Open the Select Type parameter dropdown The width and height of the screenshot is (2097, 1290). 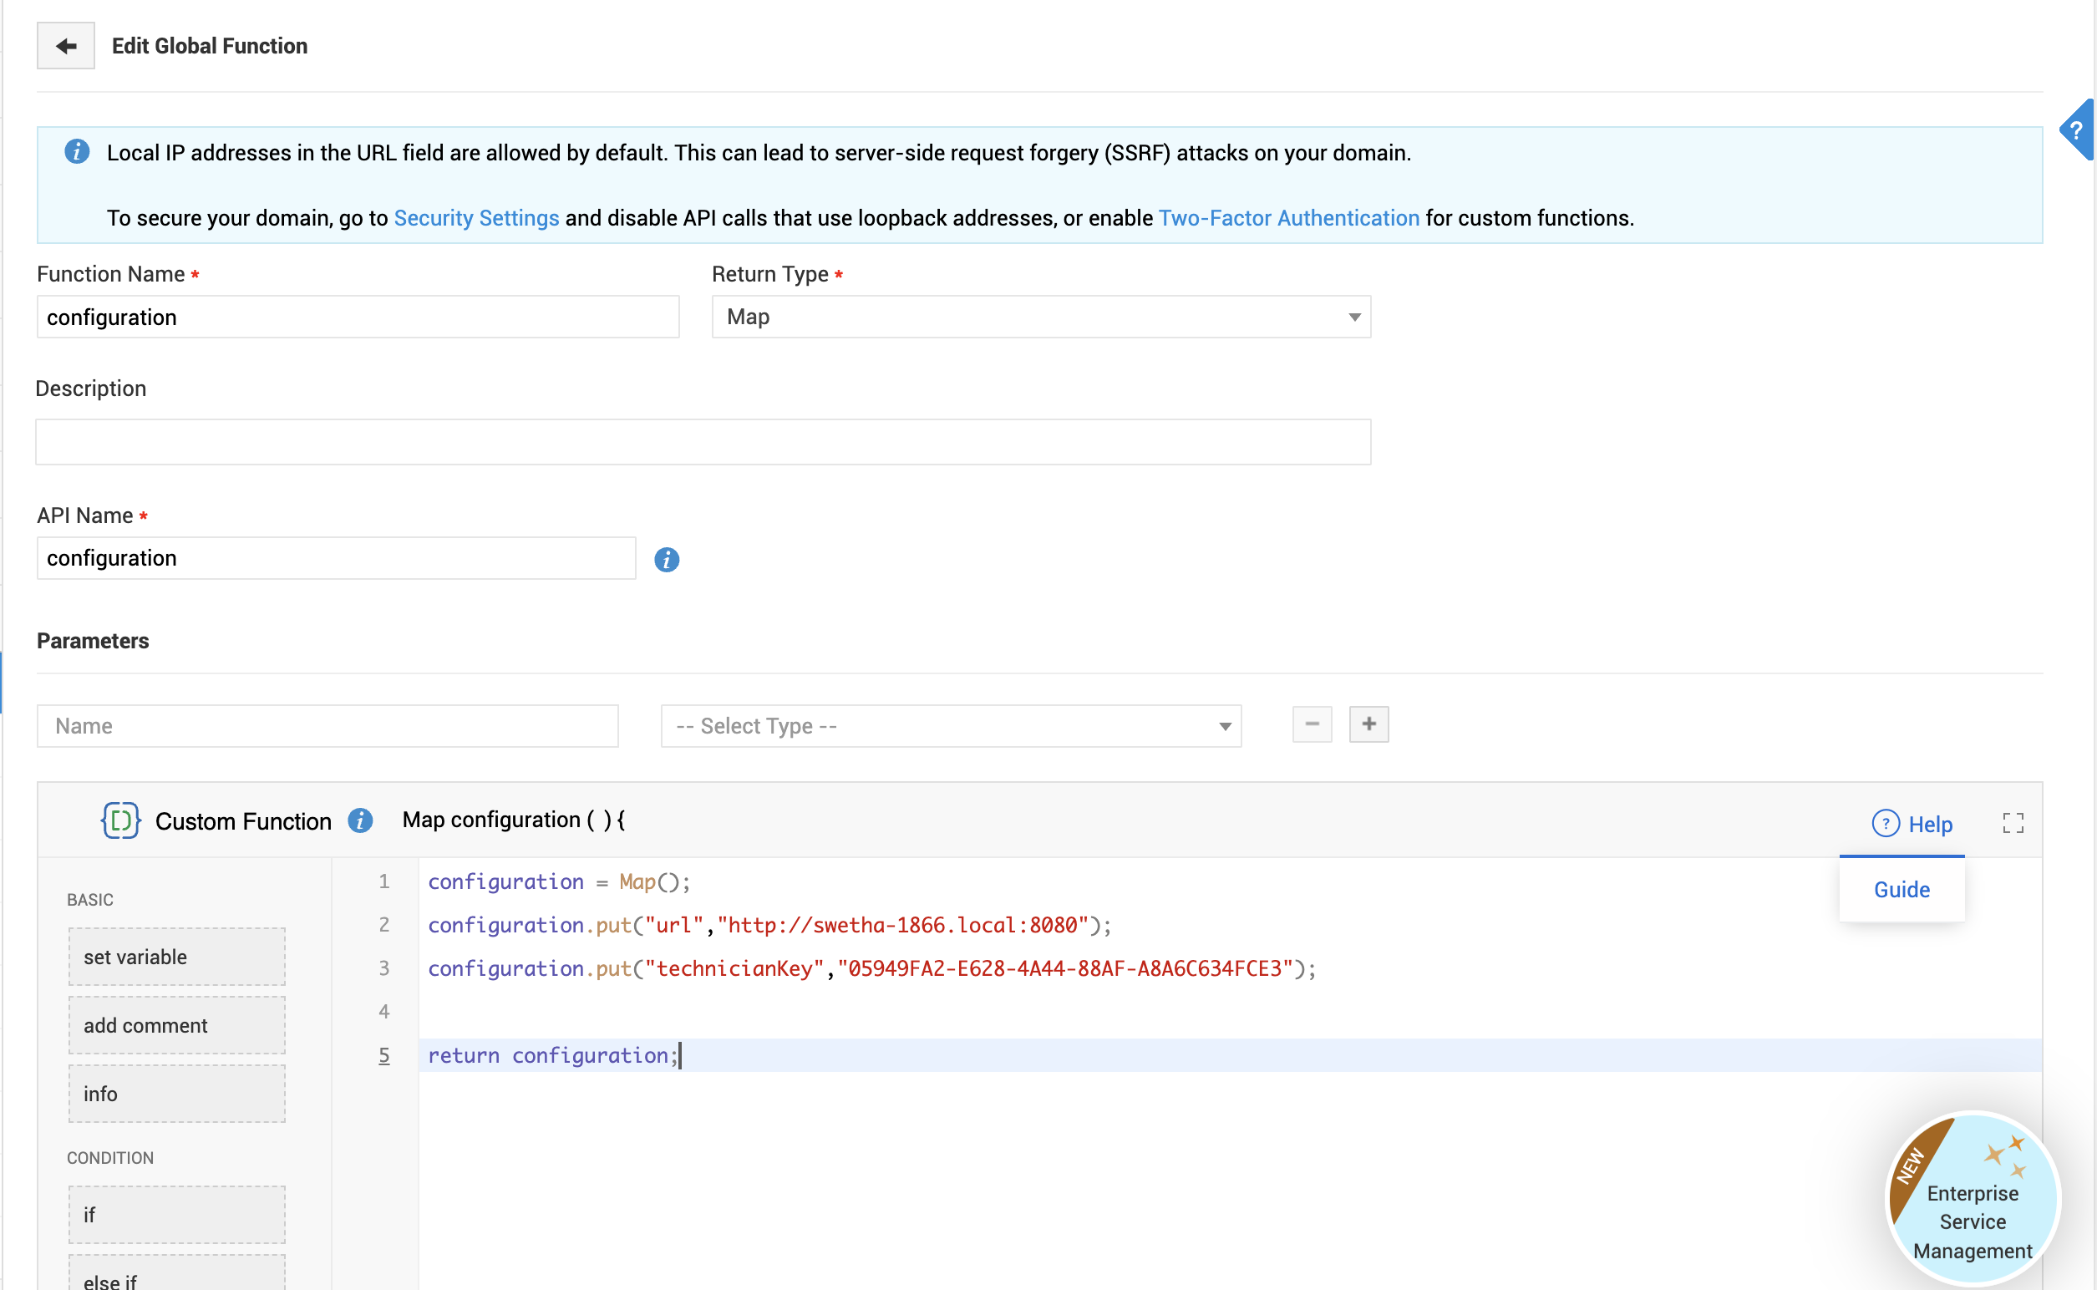[951, 726]
